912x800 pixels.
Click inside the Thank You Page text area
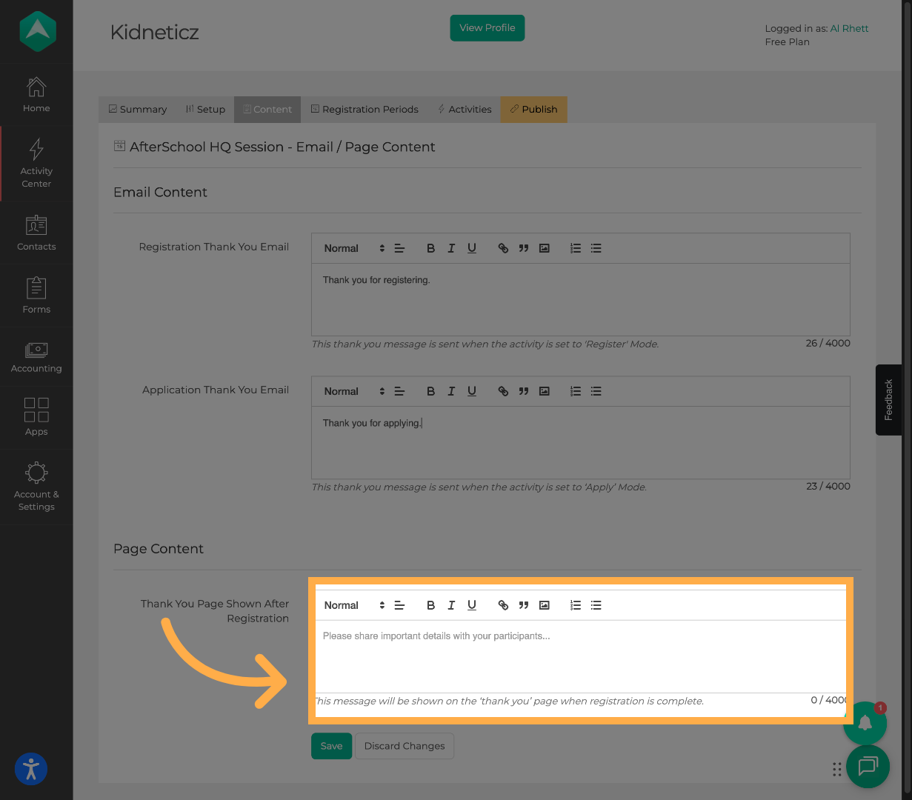click(580, 656)
